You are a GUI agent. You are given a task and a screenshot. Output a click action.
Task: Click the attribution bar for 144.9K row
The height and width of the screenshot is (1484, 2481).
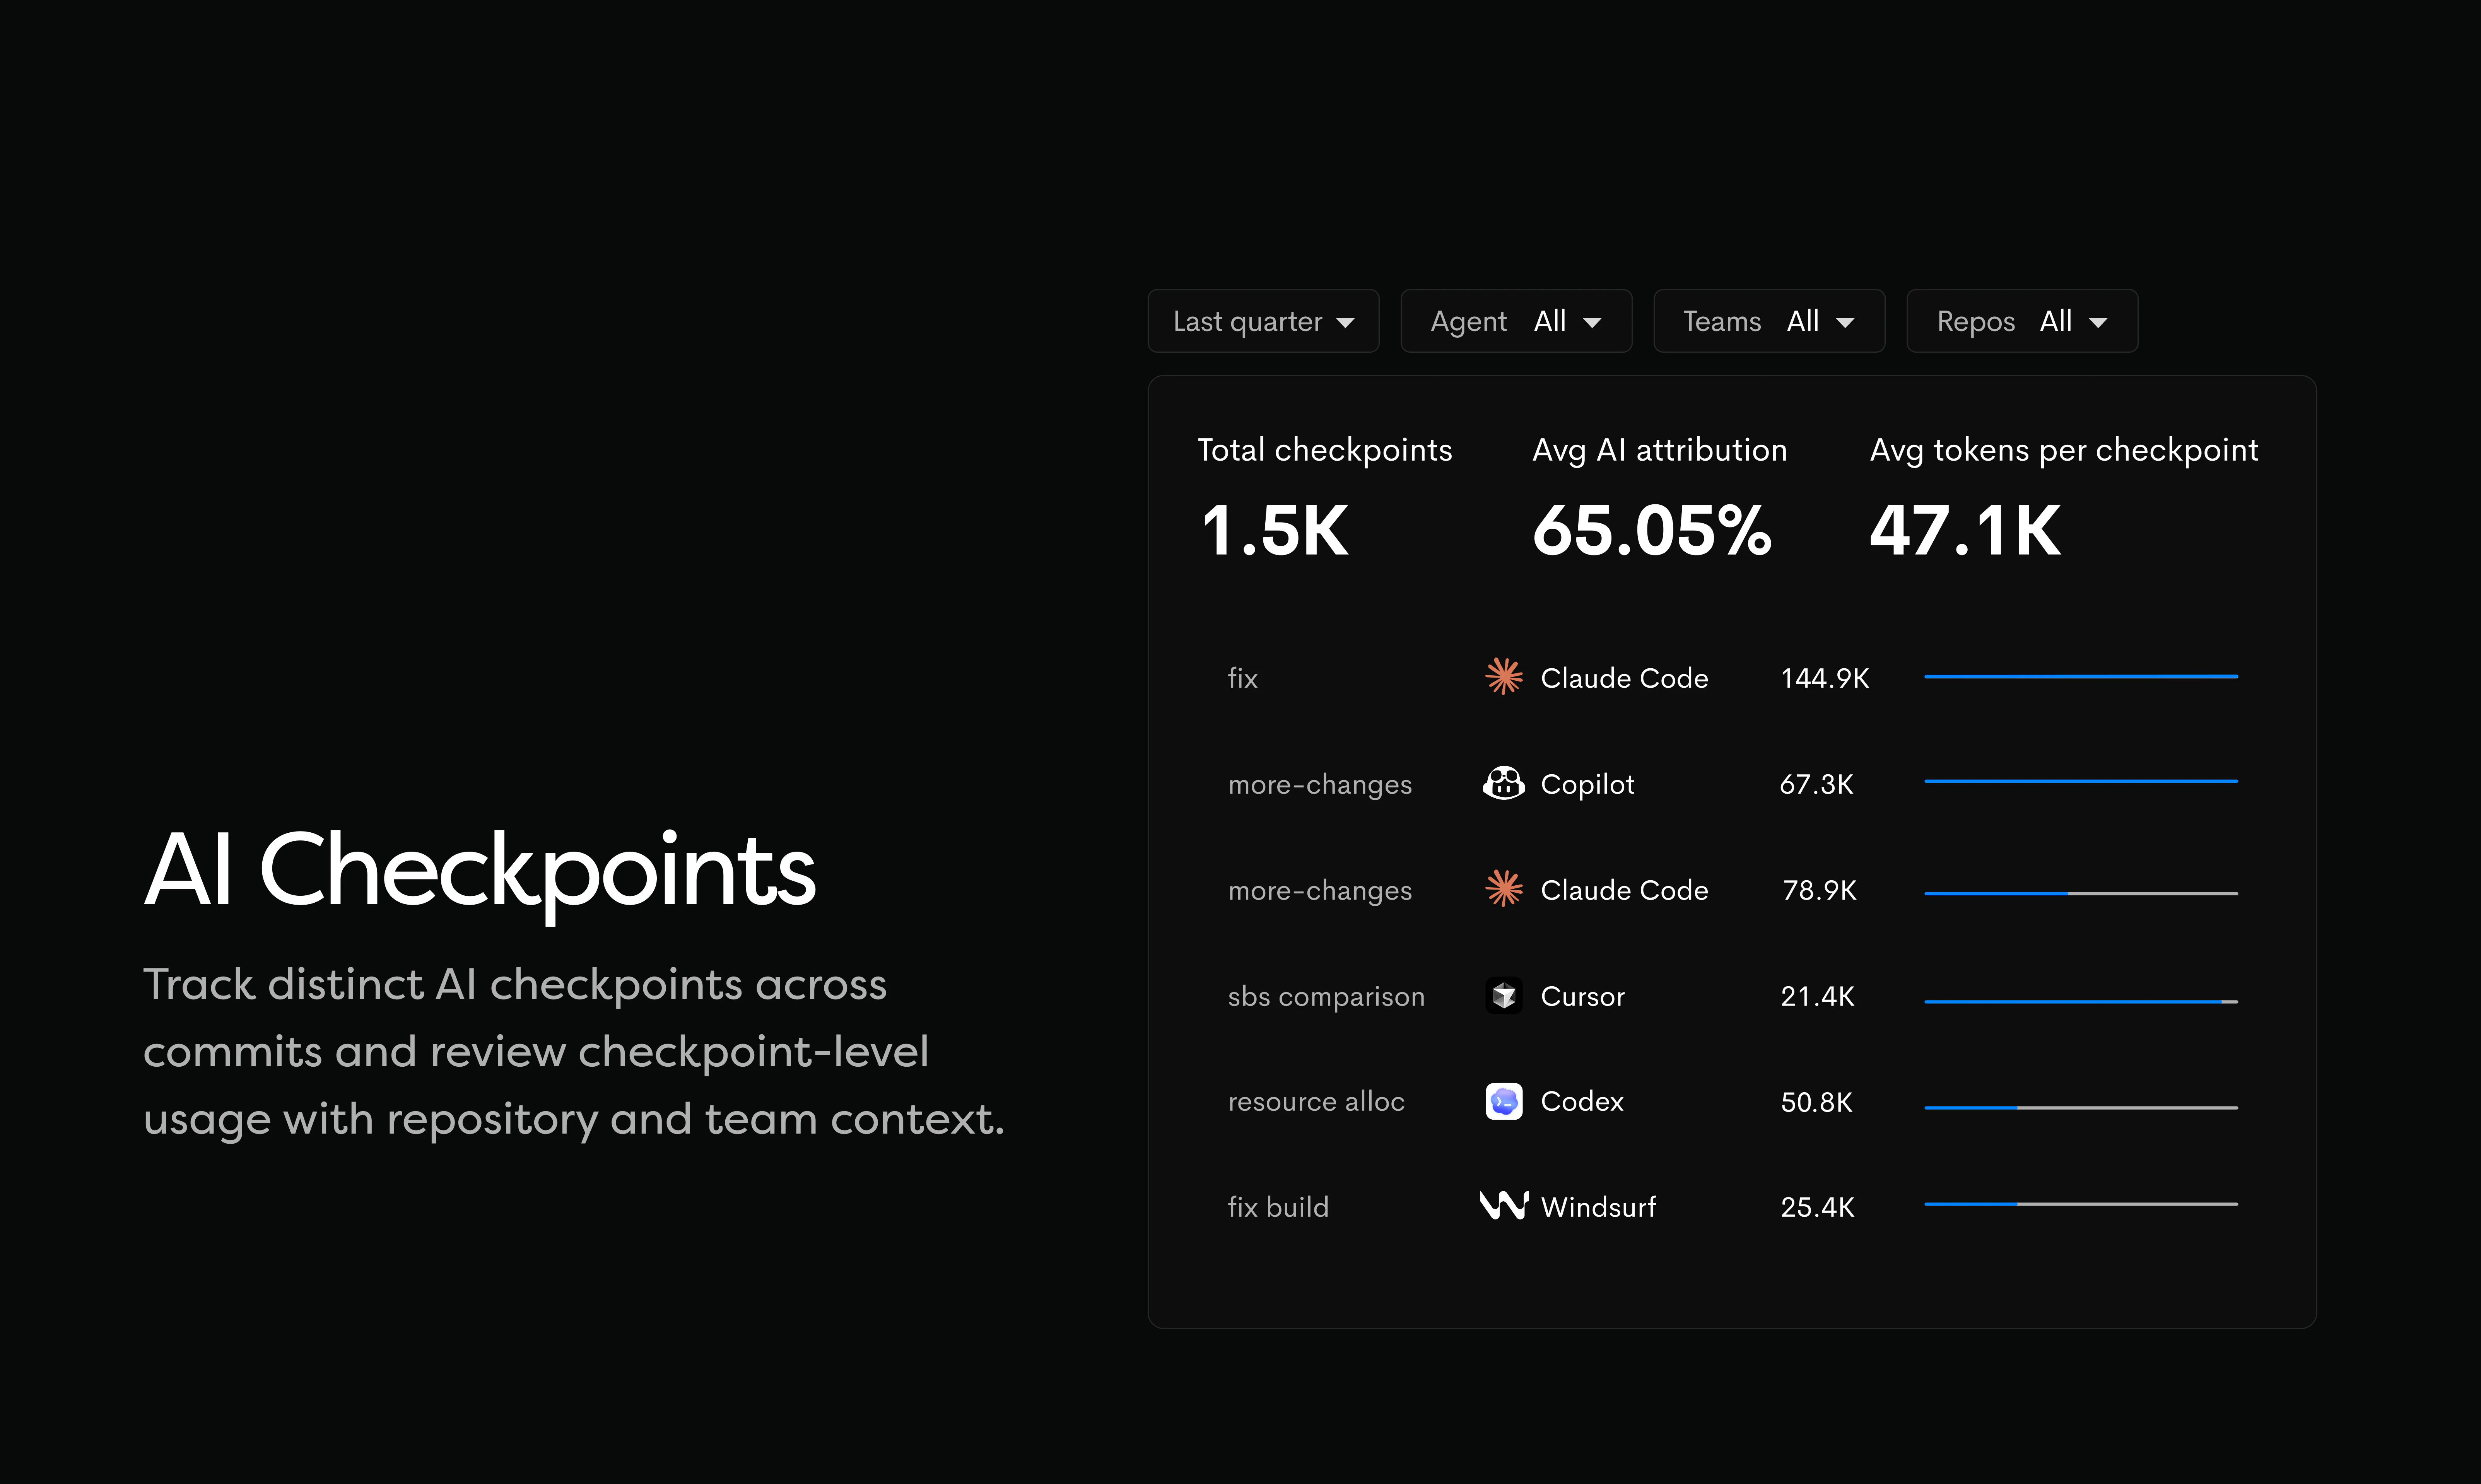coord(2080,677)
